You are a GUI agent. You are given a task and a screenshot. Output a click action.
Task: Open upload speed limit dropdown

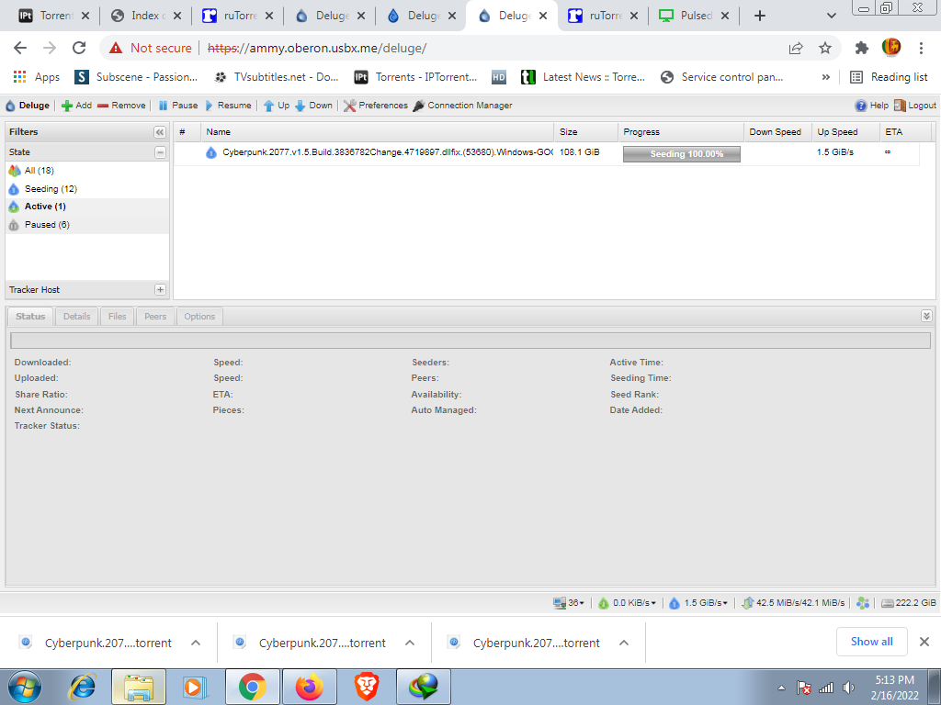[698, 603]
